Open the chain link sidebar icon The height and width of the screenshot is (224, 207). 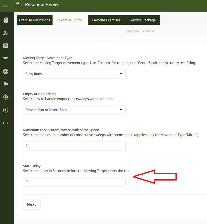pyautogui.click(x=6, y=123)
